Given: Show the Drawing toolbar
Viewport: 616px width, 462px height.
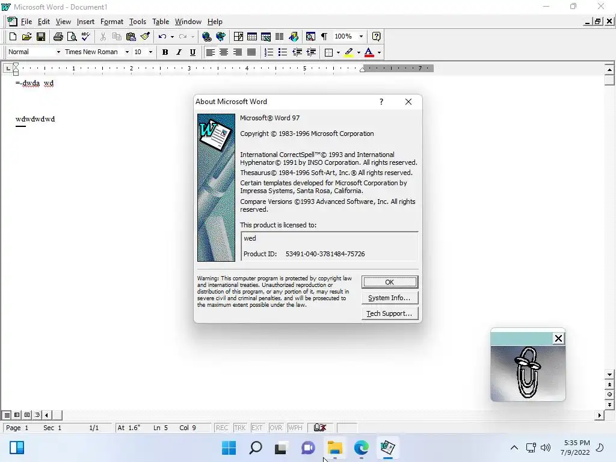Looking at the screenshot, I should (294, 37).
